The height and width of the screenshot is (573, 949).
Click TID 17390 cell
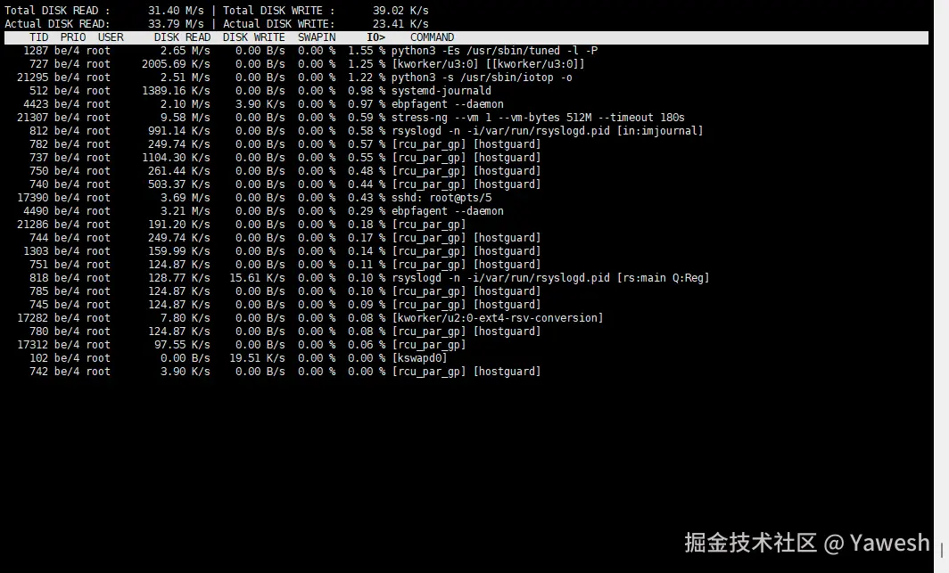coord(33,198)
